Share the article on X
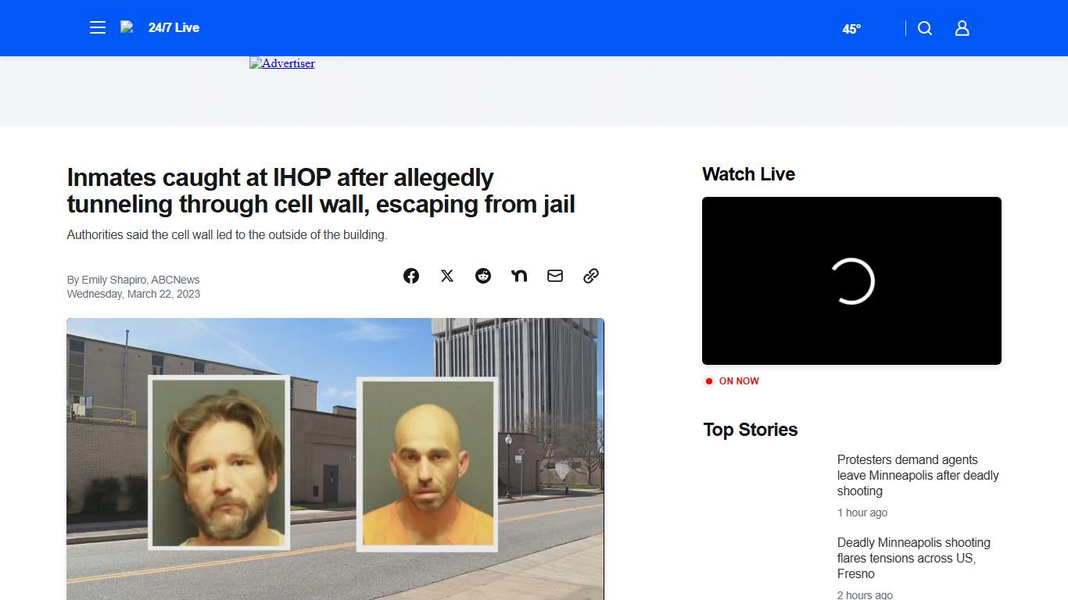 coord(446,276)
